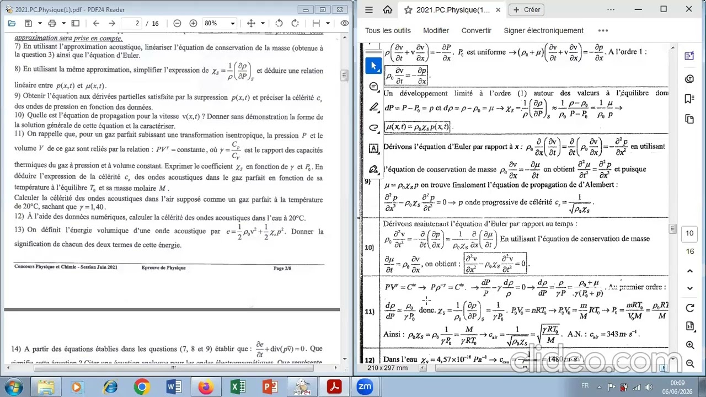Open the page display fit icon

[x=689, y=326]
